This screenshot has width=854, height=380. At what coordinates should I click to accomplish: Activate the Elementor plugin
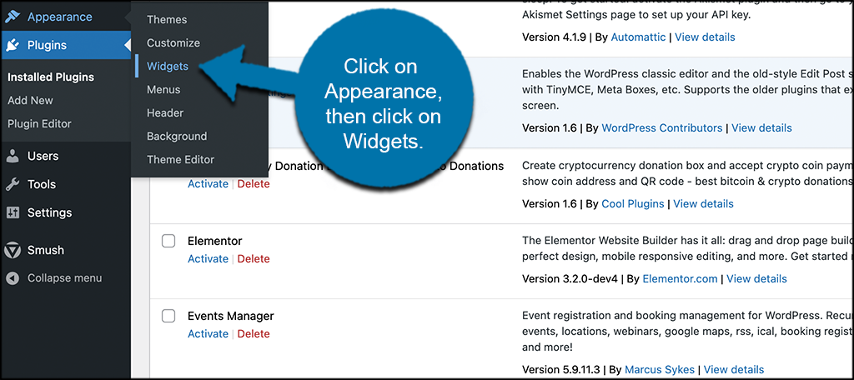coord(208,259)
